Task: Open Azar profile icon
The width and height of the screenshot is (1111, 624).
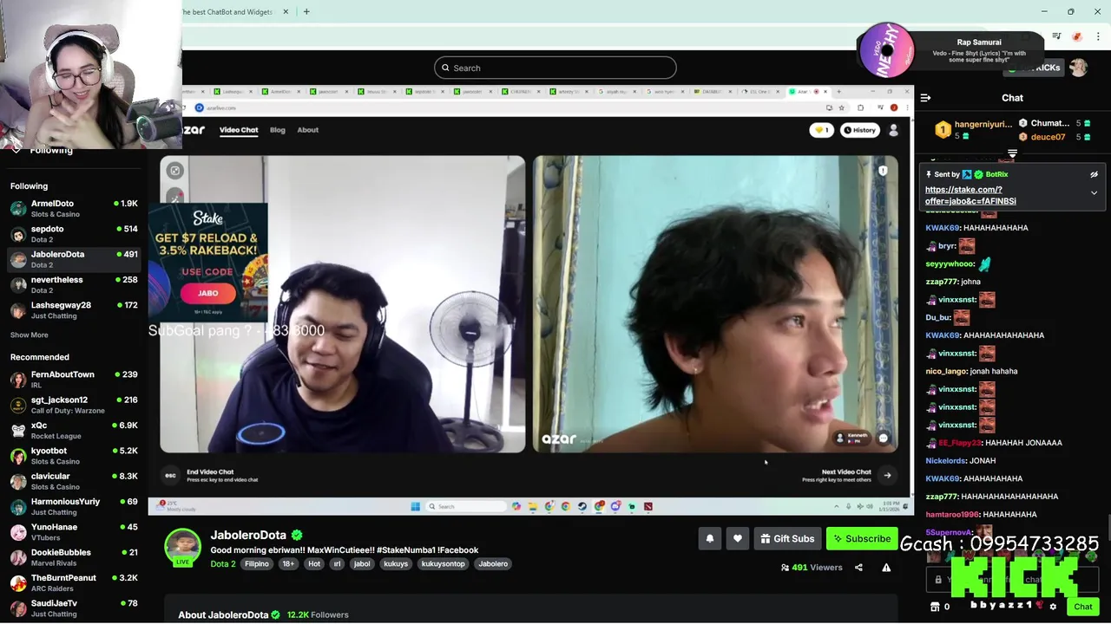Action: coord(893,130)
